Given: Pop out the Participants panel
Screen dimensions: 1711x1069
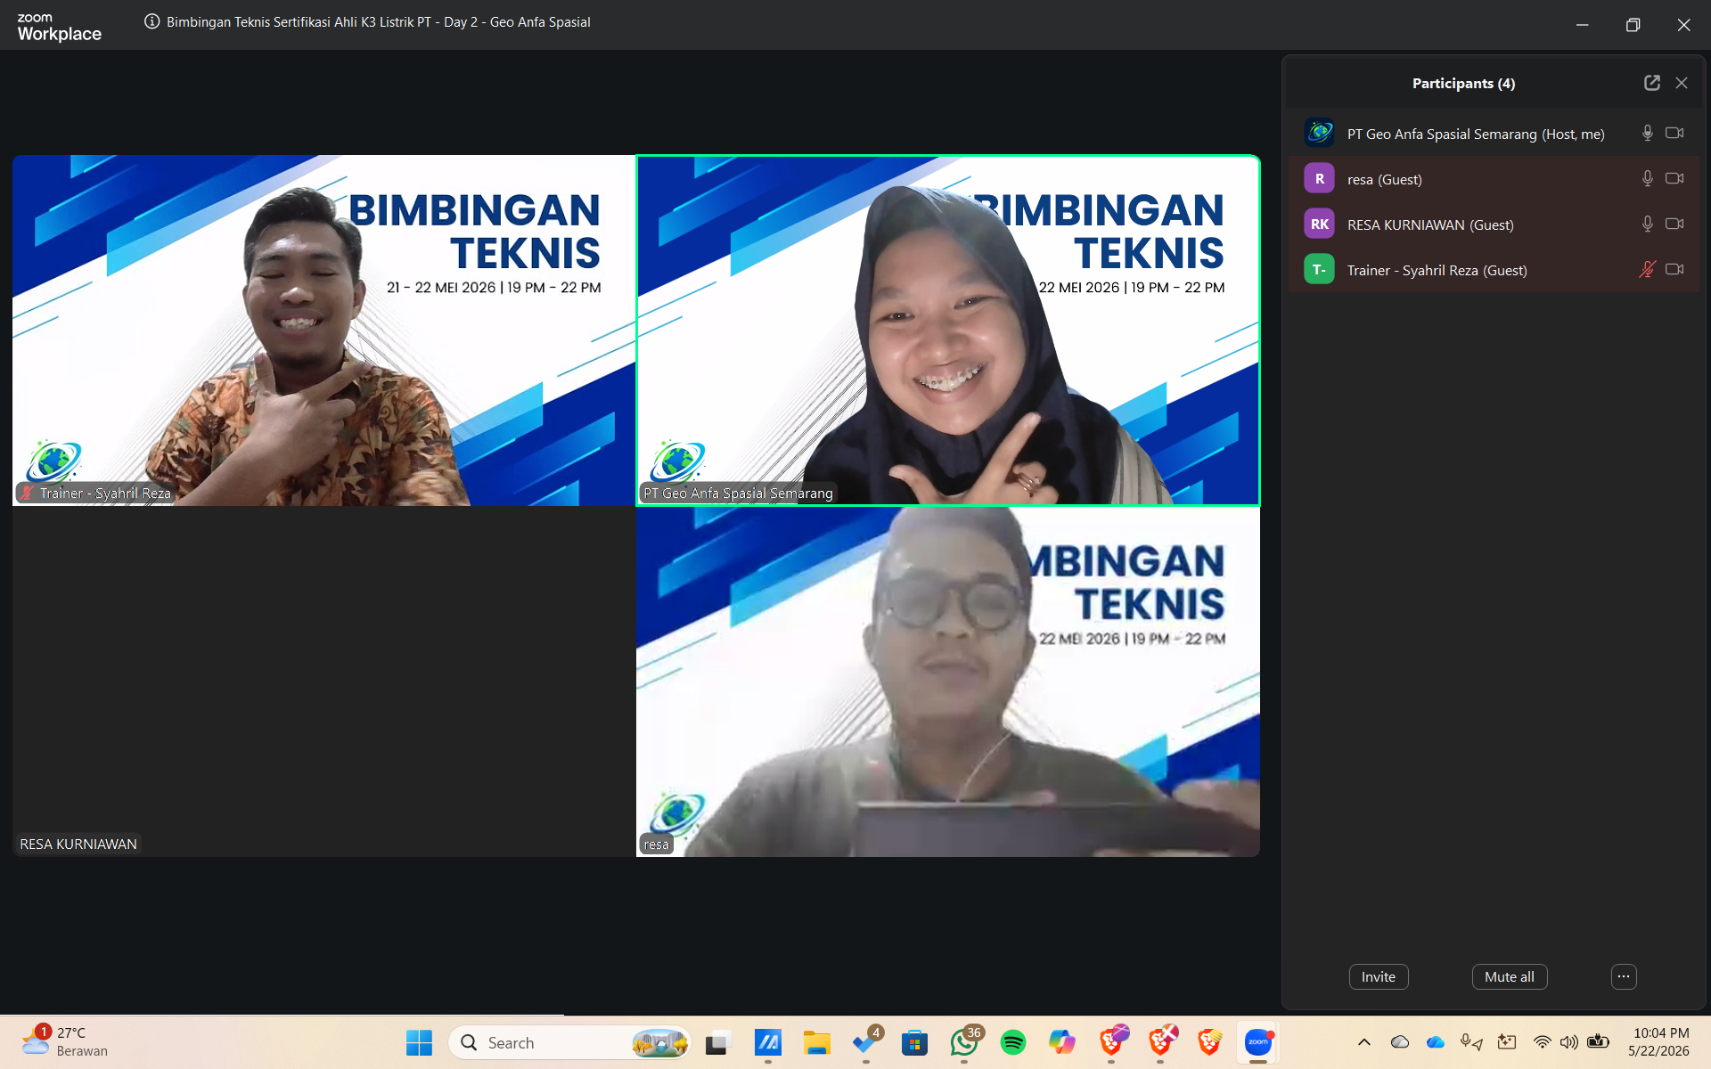Looking at the screenshot, I should [1651, 83].
